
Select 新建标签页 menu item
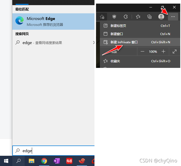click(x=140, y=26)
